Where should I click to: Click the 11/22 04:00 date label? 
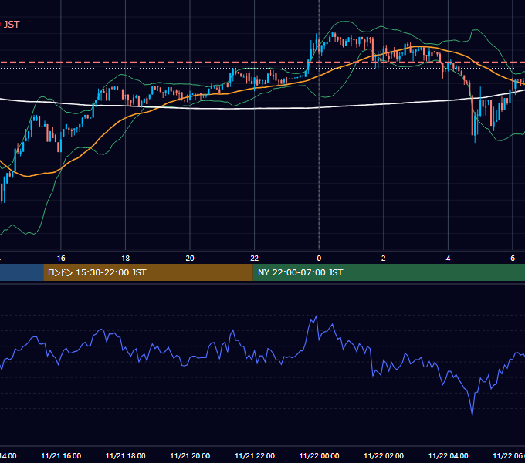point(448,455)
